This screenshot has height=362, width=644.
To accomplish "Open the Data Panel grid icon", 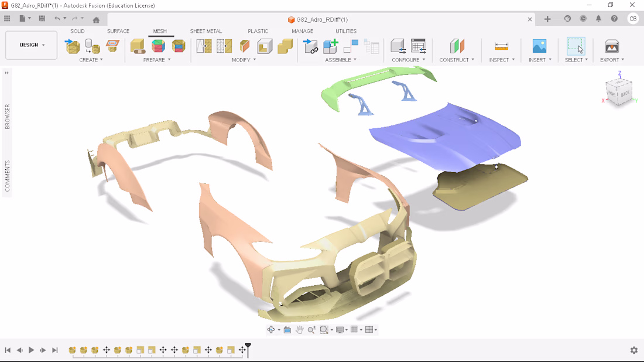I will click(7, 19).
